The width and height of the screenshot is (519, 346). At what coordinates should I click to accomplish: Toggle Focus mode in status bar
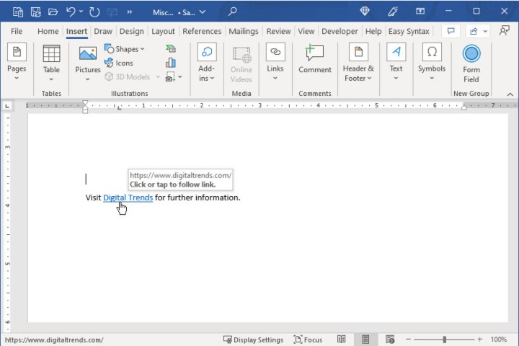(308, 339)
